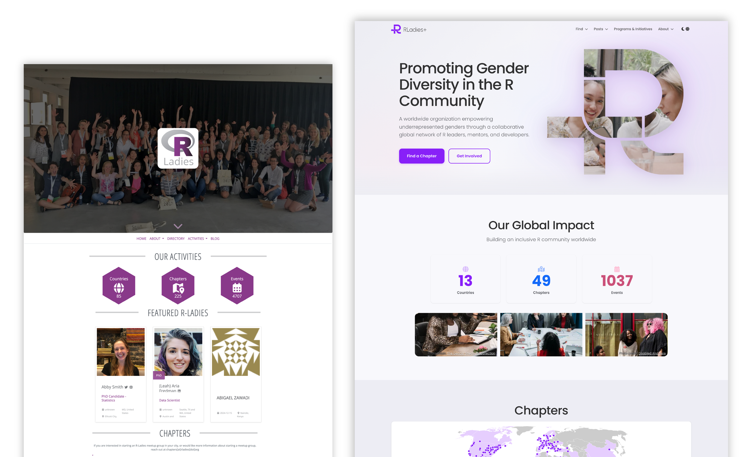Click 'Seattle, TX and WA, United States' text
The height and width of the screenshot is (457, 754).
coord(187,413)
